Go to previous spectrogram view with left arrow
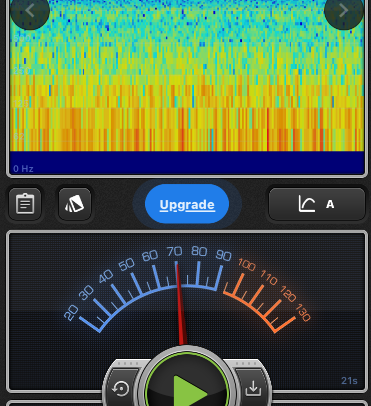The image size is (371, 406). [x=29, y=10]
